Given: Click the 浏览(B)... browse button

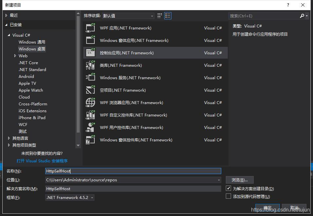Looking at the screenshot, I should pos(240,180).
